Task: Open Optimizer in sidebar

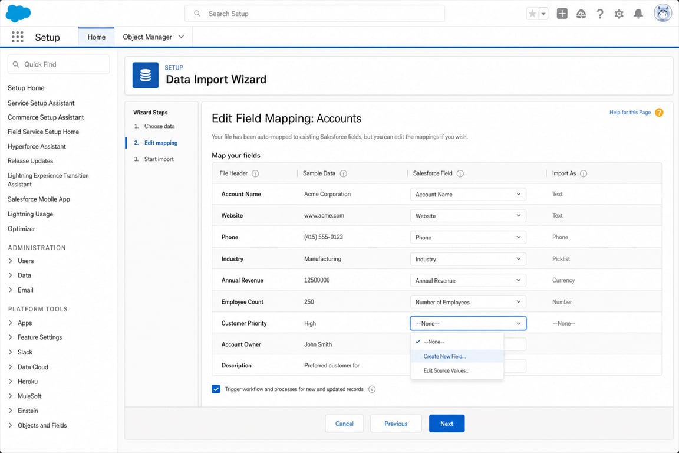Action: pos(21,229)
